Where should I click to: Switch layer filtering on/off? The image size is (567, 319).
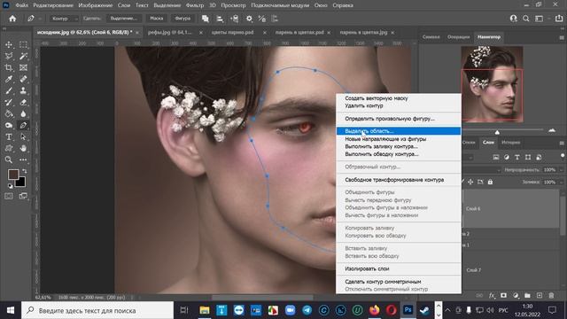click(x=563, y=156)
